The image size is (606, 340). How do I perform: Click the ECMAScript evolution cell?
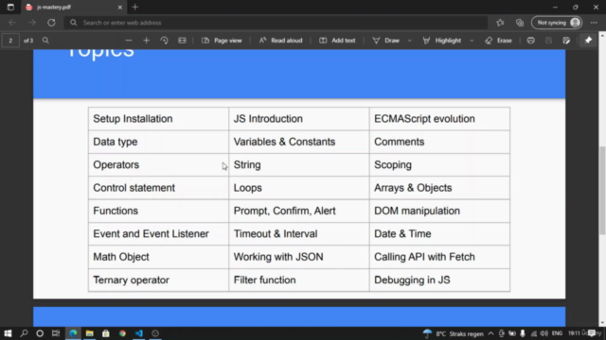439,119
